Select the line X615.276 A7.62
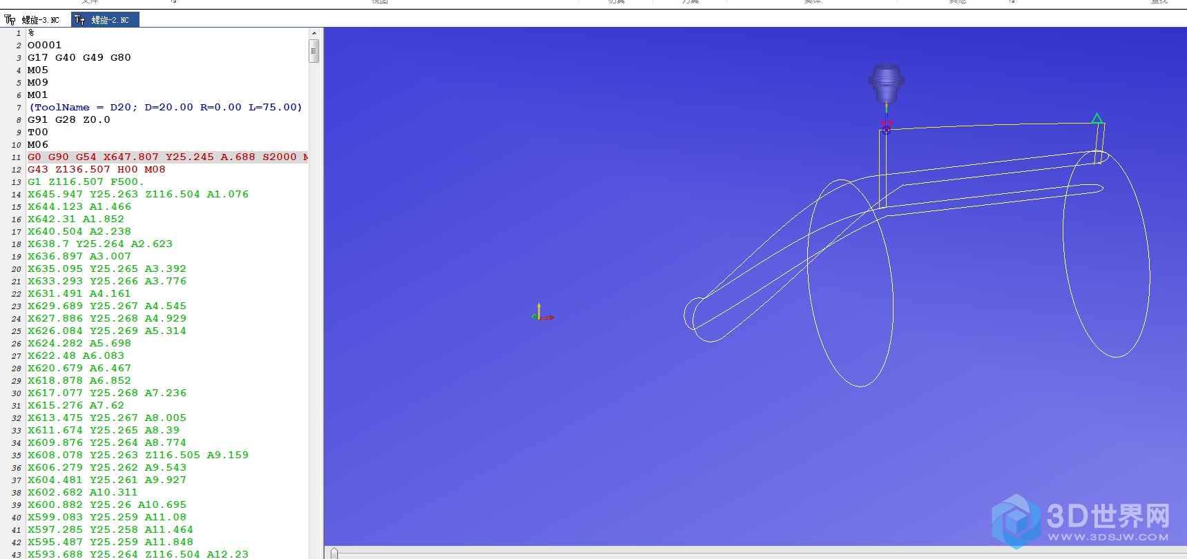The height and width of the screenshot is (559, 1187). tap(75, 406)
